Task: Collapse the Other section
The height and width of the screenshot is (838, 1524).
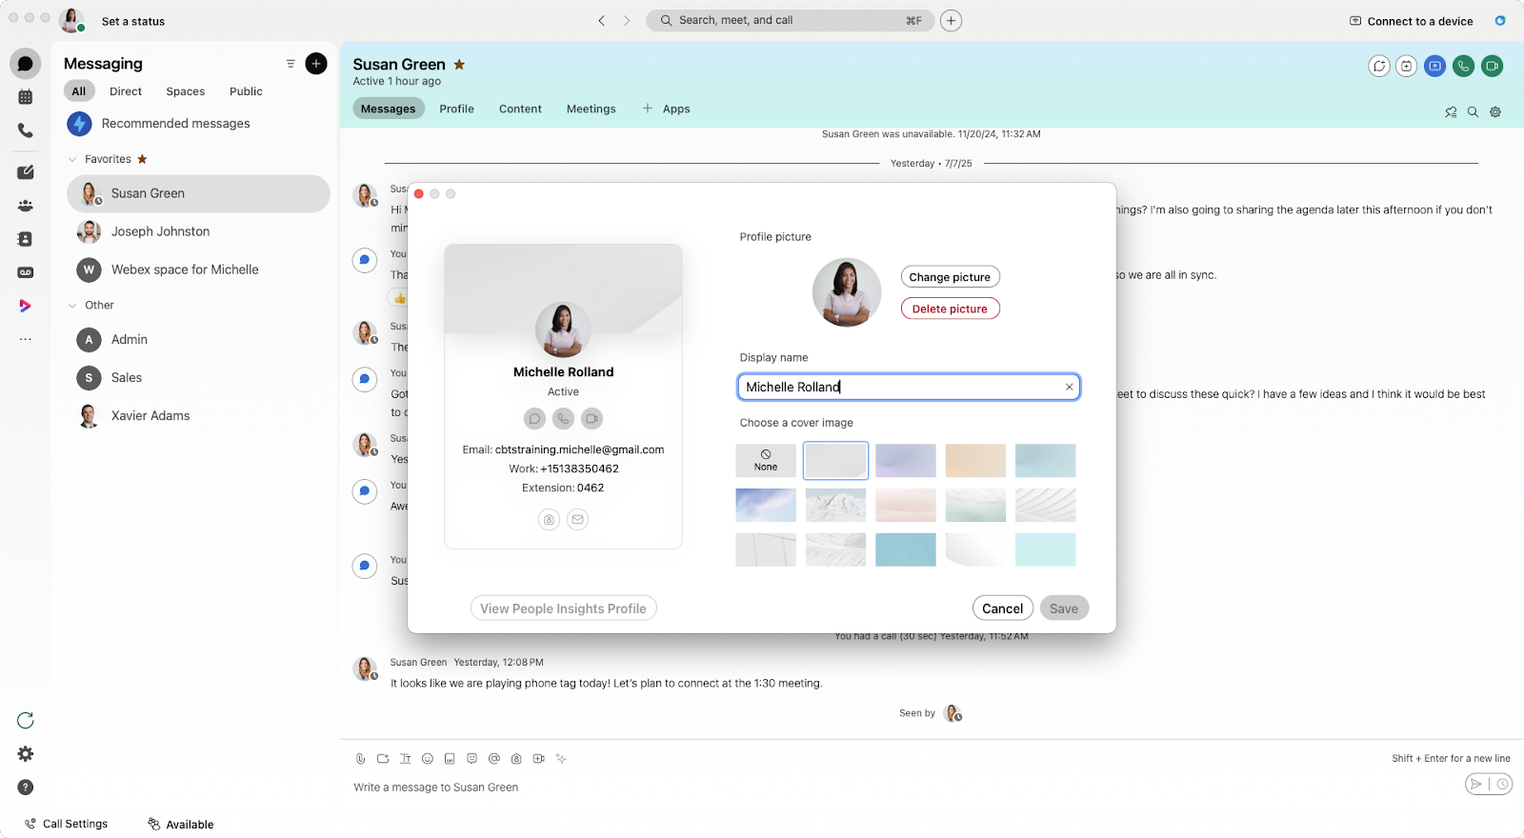Action: click(72, 306)
